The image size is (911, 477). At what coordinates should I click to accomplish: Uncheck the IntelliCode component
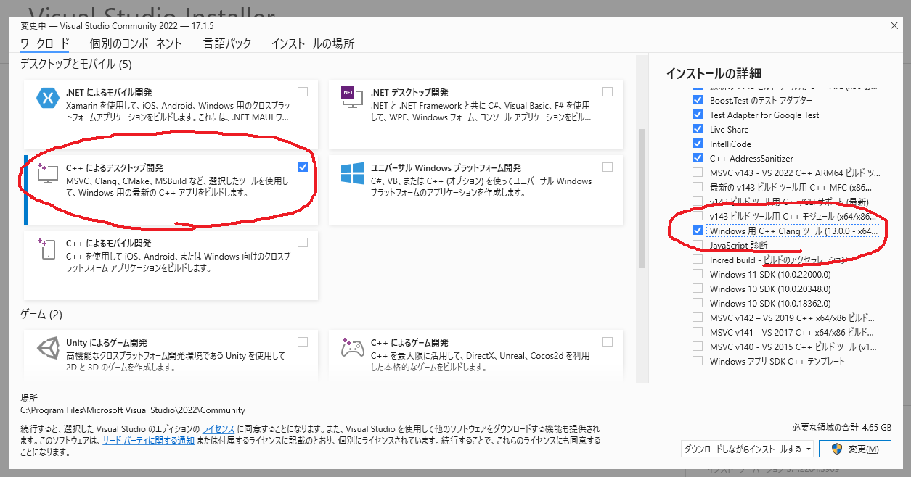coord(698,144)
